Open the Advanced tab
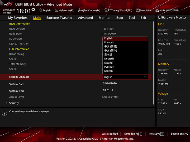 pyautogui.click(x=85, y=18)
